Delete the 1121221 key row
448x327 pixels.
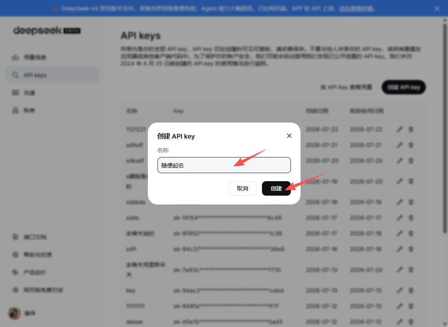point(411,129)
